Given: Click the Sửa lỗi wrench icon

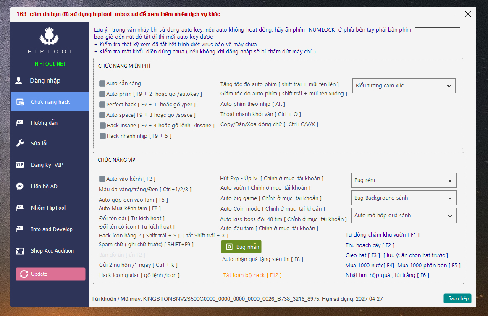Looking at the screenshot, I should (x=20, y=143).
